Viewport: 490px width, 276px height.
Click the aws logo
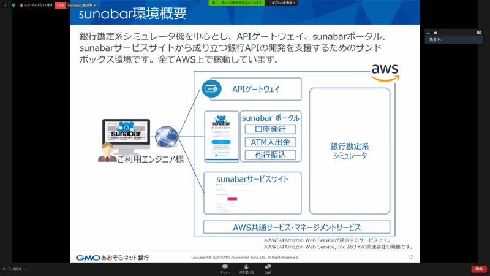tap(385, 72)
